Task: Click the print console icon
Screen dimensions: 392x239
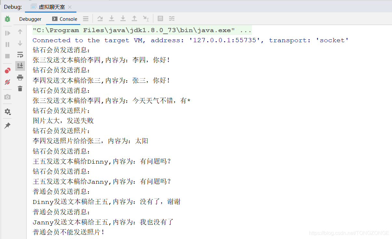Action: click(x=20, y=77)
